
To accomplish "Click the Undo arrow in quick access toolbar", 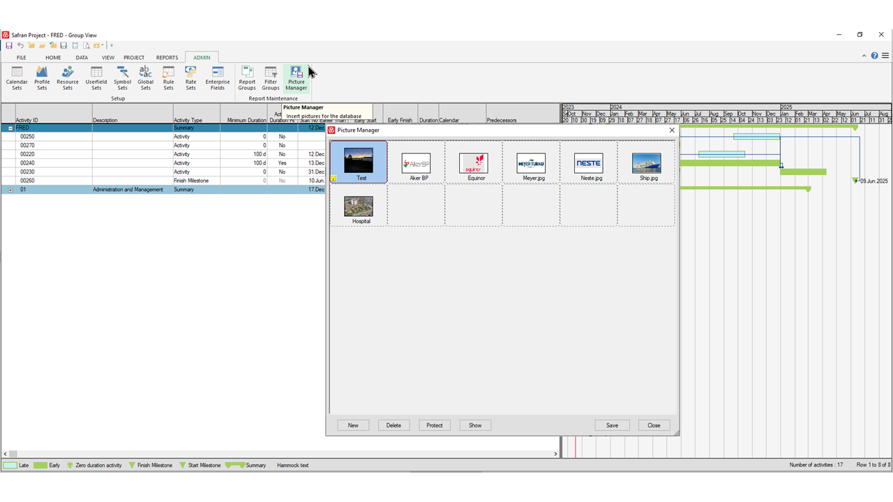I will coord(20,45).
